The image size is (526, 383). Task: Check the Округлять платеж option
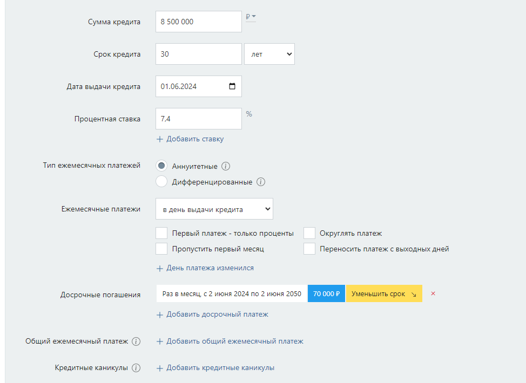(x=309, y=233)
